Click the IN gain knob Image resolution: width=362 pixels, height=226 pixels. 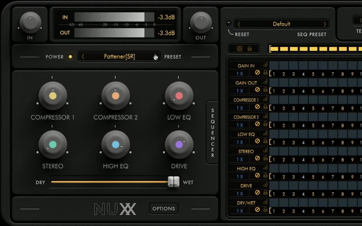pos(30,22)
